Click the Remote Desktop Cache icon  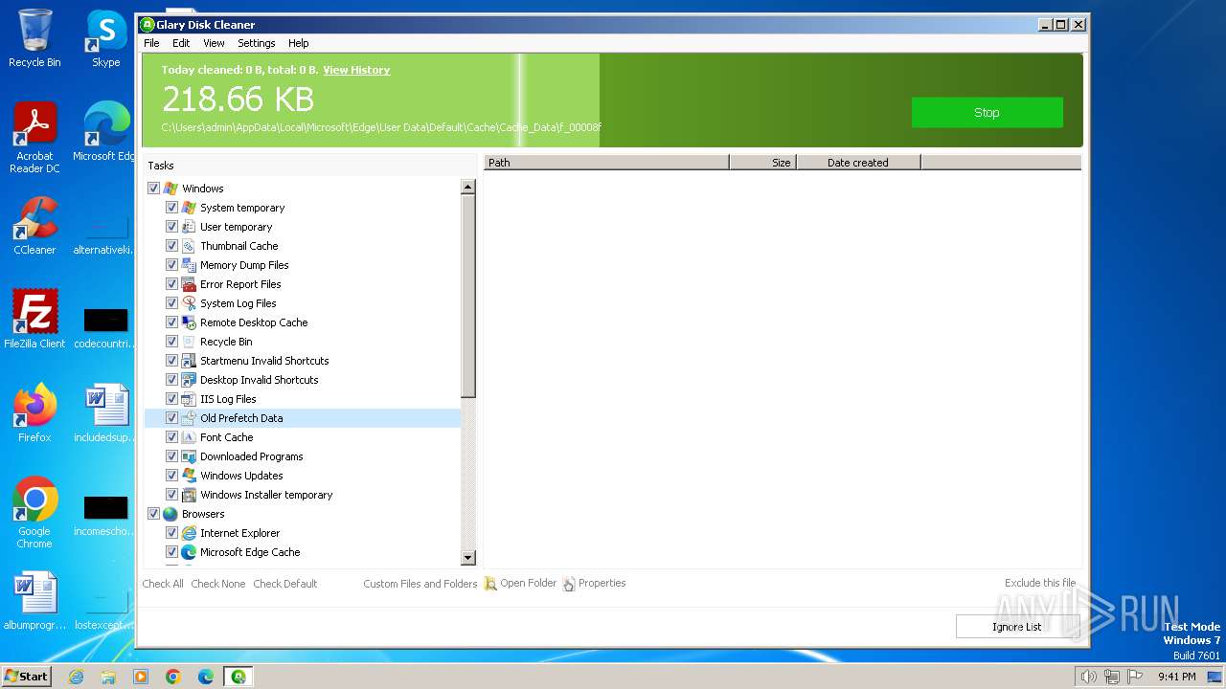coord(189,322)
